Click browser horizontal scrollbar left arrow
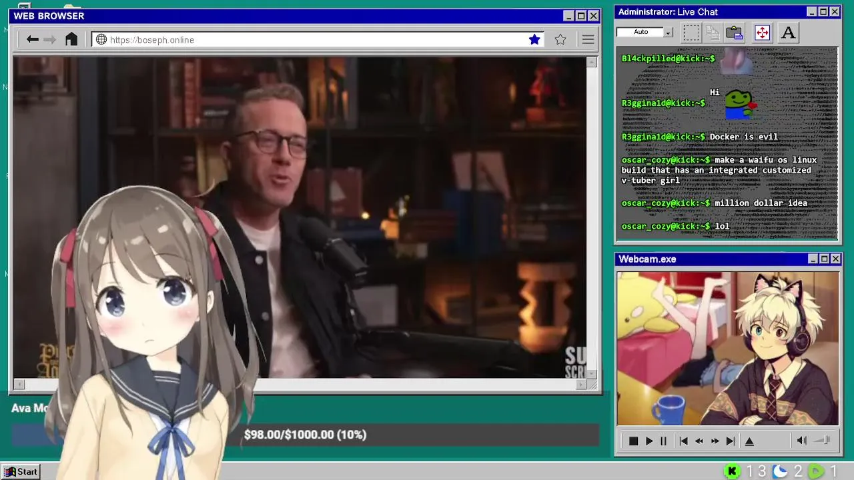 tap(19, 384)
